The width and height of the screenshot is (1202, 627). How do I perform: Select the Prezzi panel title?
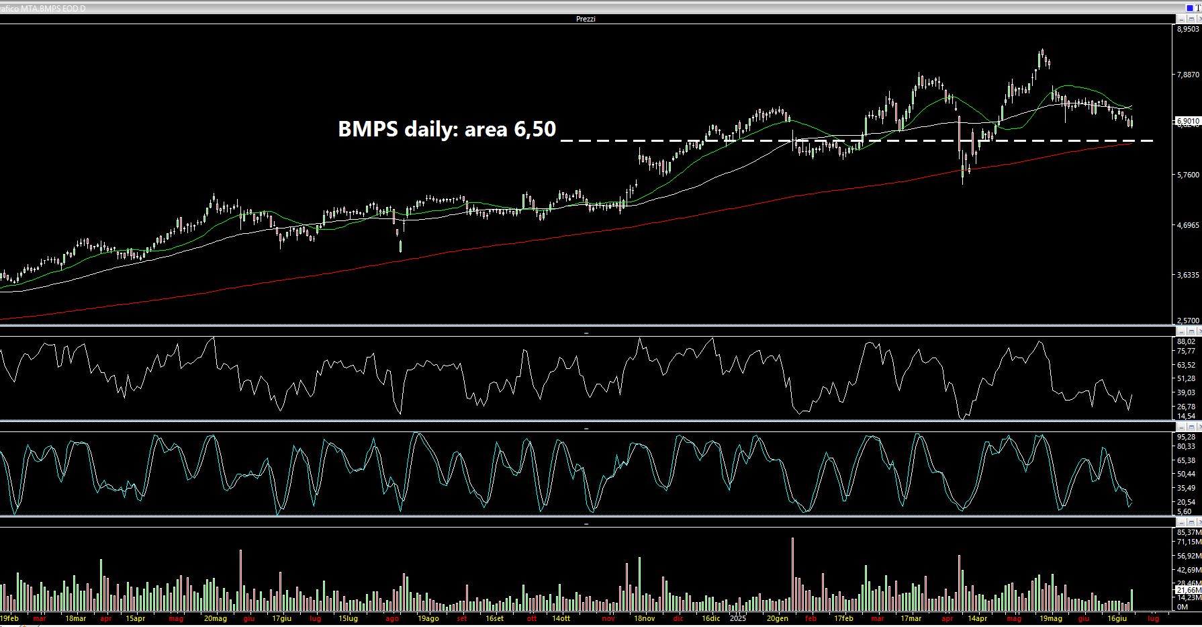[586, 19]
